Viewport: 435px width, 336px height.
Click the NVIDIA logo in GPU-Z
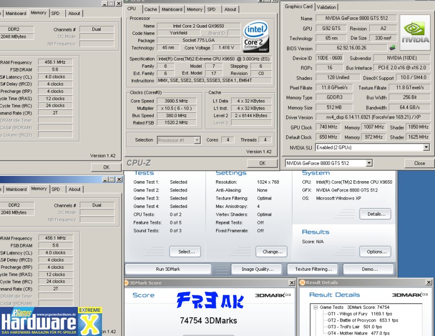click(x=415, y=32)
